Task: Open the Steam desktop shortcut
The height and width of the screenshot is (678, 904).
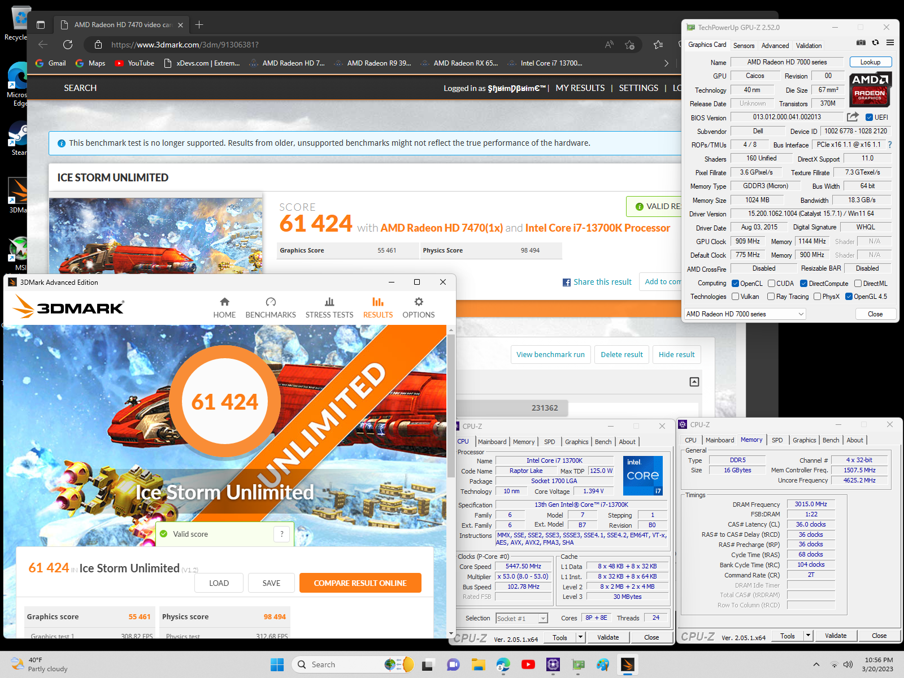Action: (19, 138)
